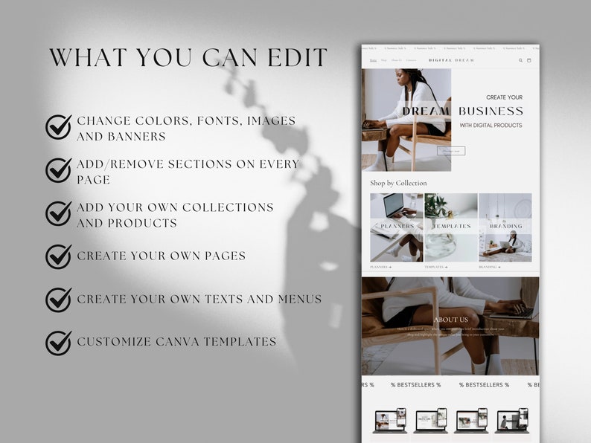Screen dimensions: 591x443
Task: Open the About Us nav item
Action: coord(396,60)
